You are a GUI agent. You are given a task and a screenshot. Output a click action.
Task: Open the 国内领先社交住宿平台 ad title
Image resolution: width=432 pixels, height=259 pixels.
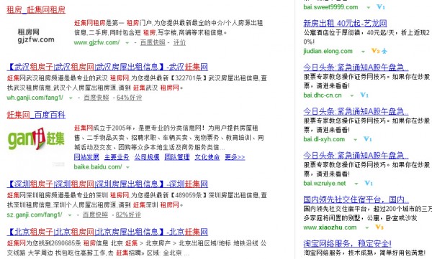coord(356,199)
